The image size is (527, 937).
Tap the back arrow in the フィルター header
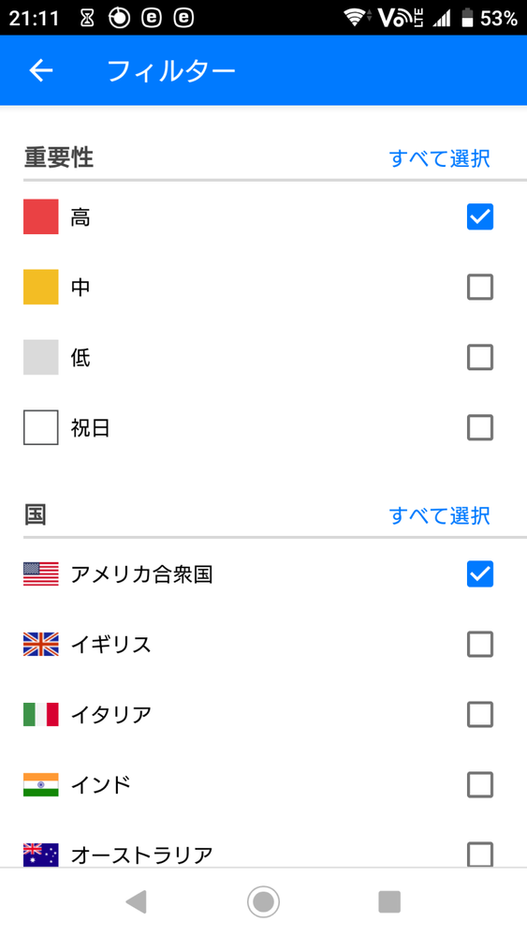click(40, 70)
